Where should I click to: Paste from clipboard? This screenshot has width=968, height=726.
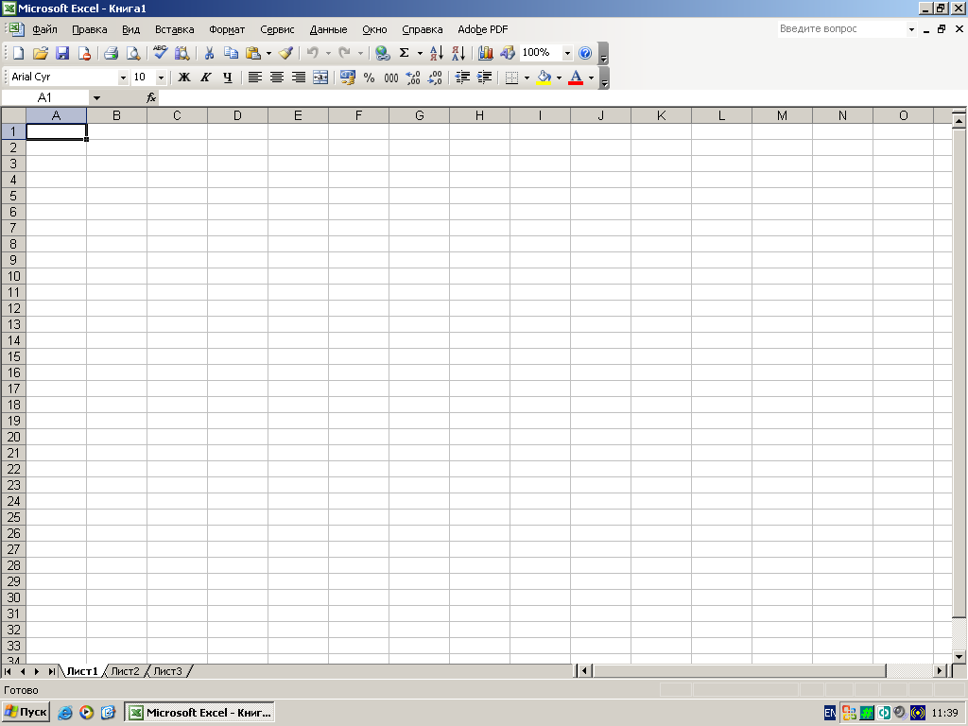253,53
